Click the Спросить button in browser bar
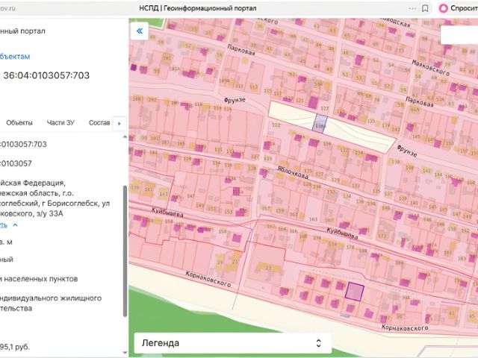Screen dimensions: 478x358 (x=464, y=8)
